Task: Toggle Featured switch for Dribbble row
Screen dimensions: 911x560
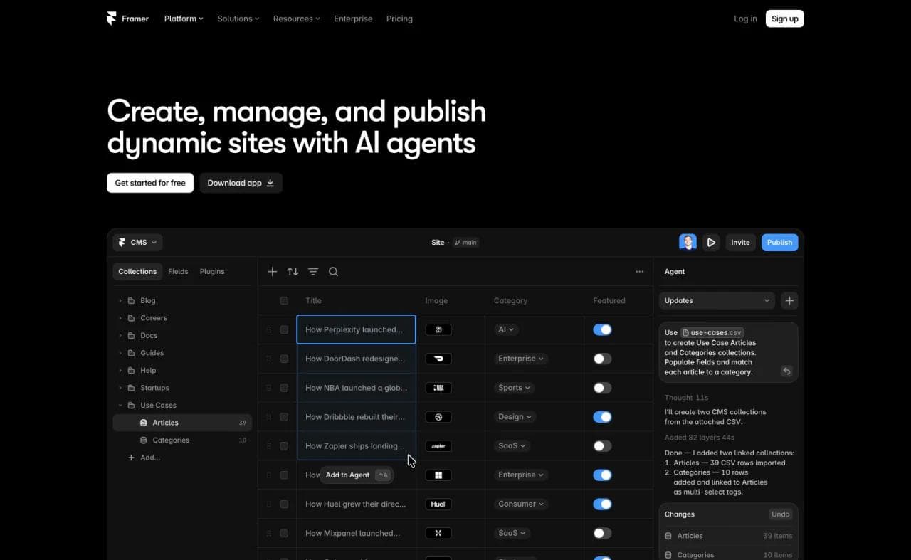Action: (602, 417)
